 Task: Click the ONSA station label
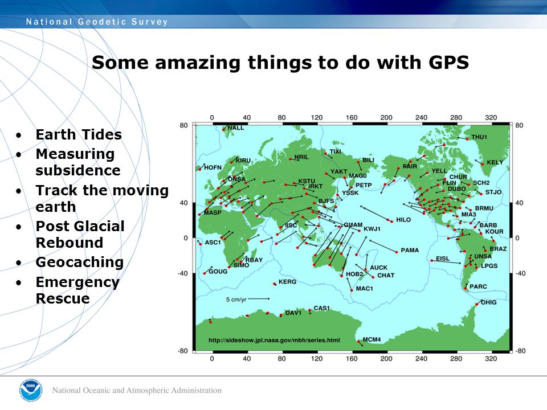pos(236,179)
